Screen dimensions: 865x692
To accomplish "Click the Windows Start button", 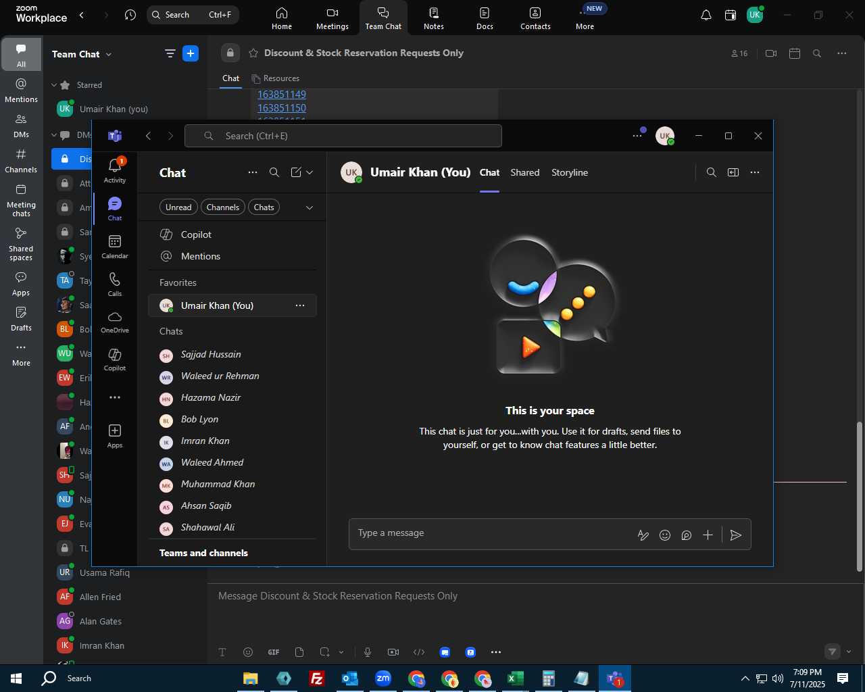I will pos(16,678).
